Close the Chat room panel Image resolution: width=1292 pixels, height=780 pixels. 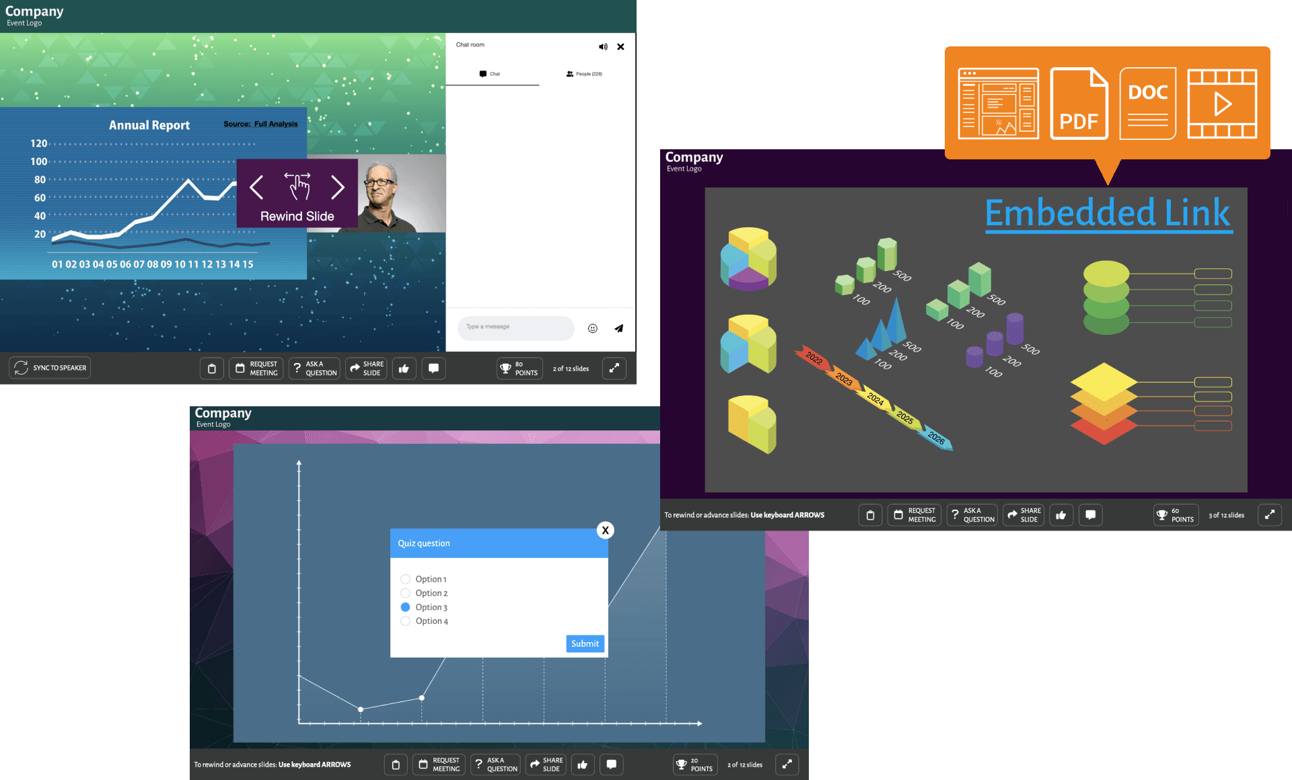[x=620, y=47]
